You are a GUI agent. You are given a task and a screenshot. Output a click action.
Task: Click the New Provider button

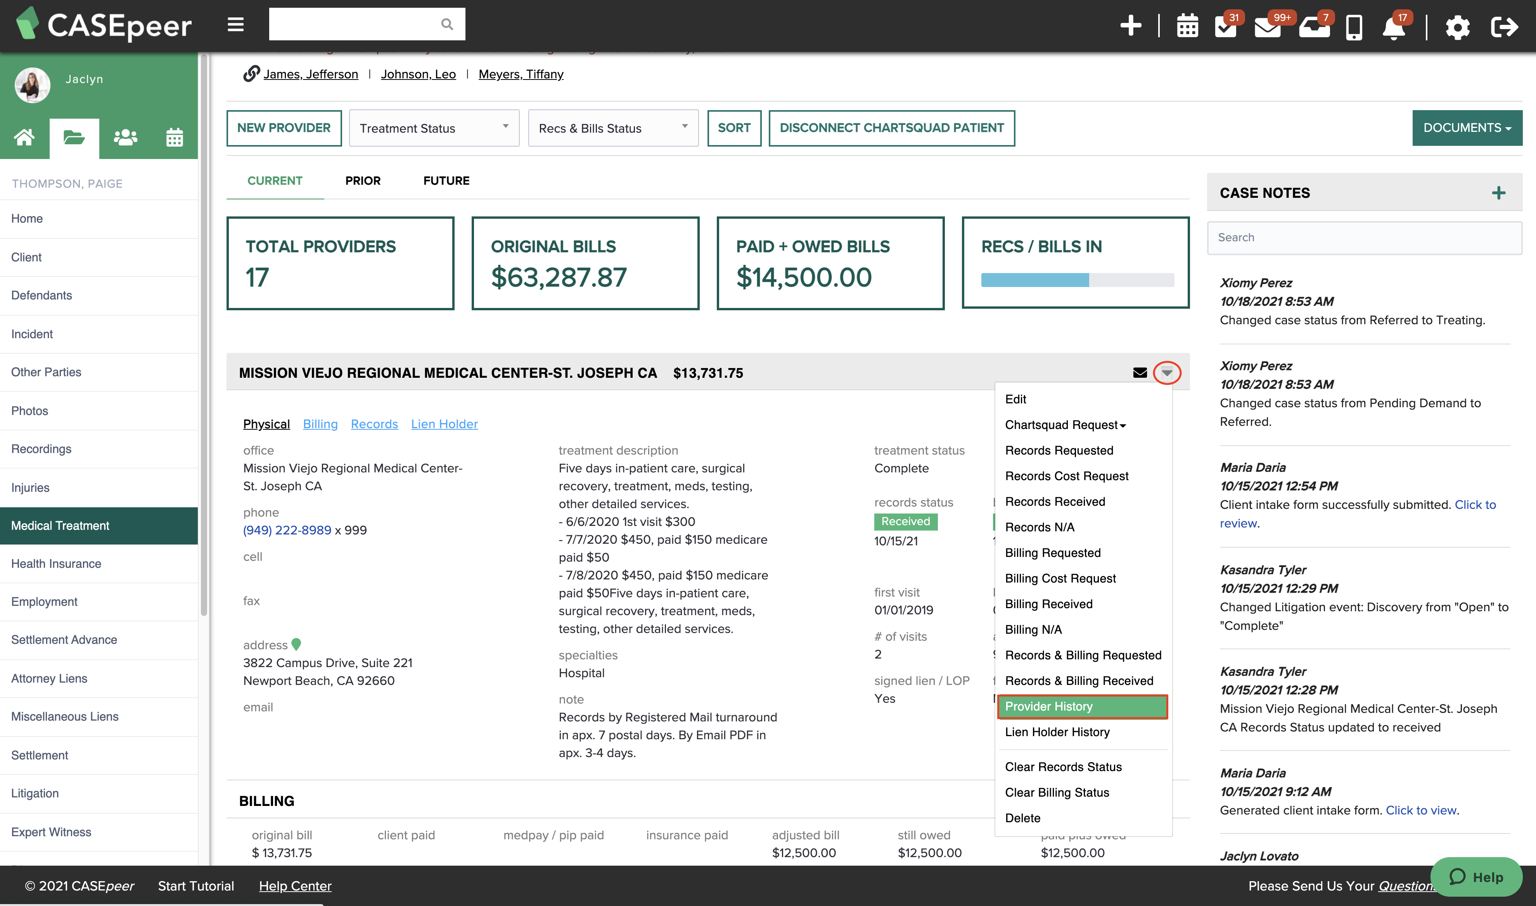[x=284, y=128]
